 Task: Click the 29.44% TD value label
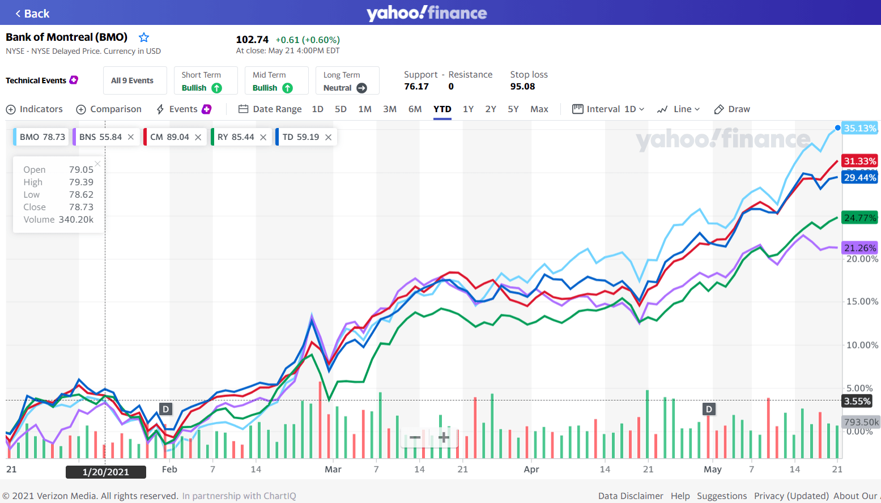(x=860, y=177)
